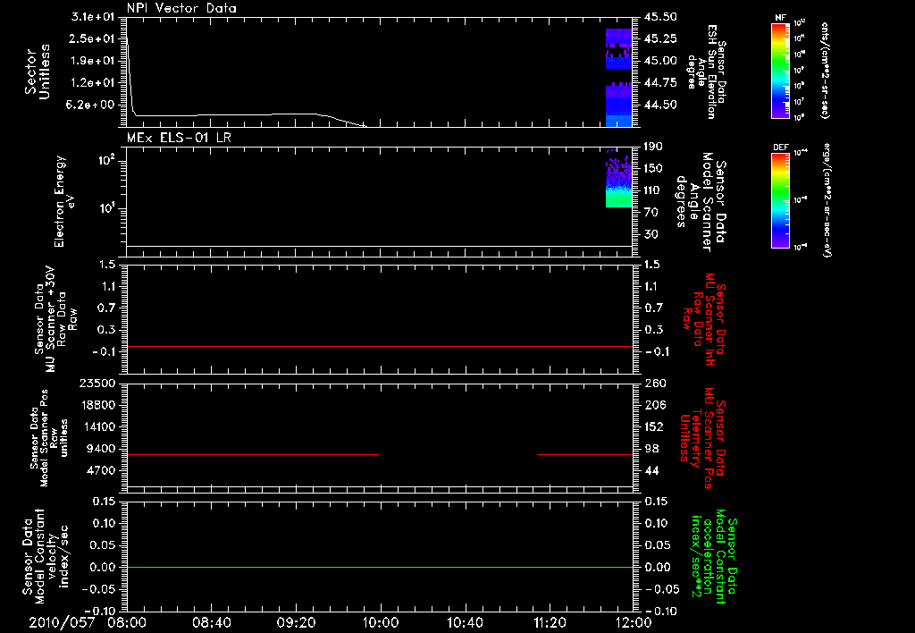Click the '08:00' time axis label
Image resolution: width=915 pixels, height=633 pixels.
pos(127,622)
